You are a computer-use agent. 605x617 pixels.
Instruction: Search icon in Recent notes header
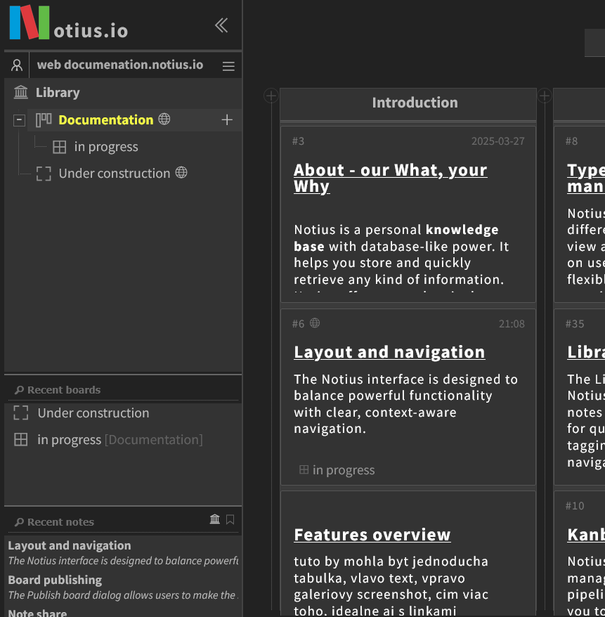coord(19,522)
